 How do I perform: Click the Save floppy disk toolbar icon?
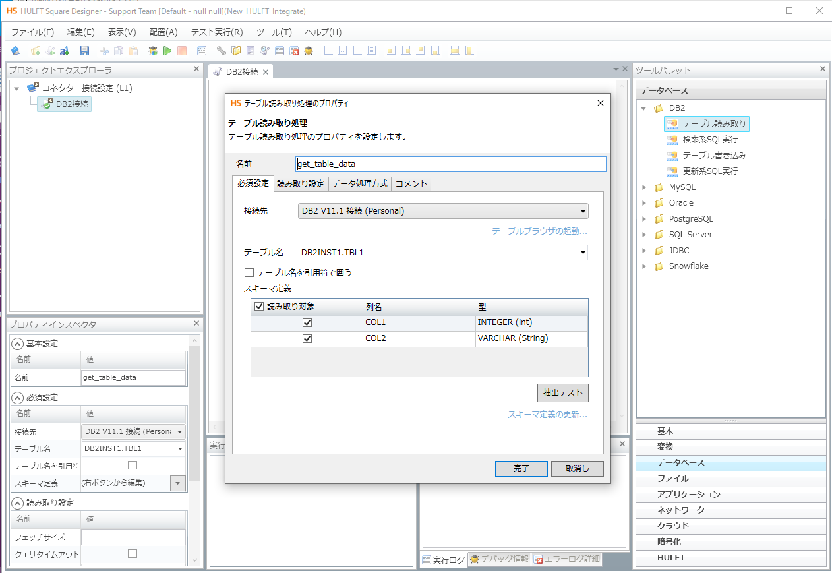click(84, 51)
